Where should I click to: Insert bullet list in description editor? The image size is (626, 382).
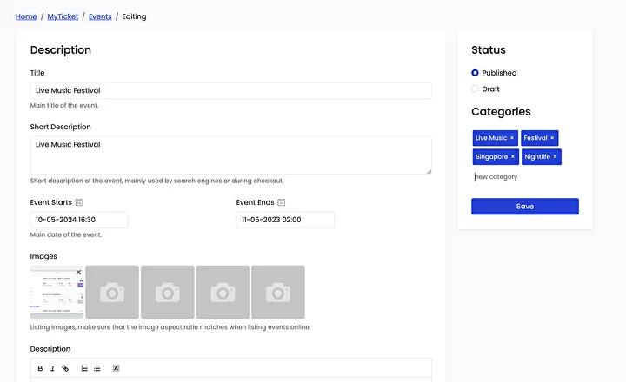(x=97, y=368)
